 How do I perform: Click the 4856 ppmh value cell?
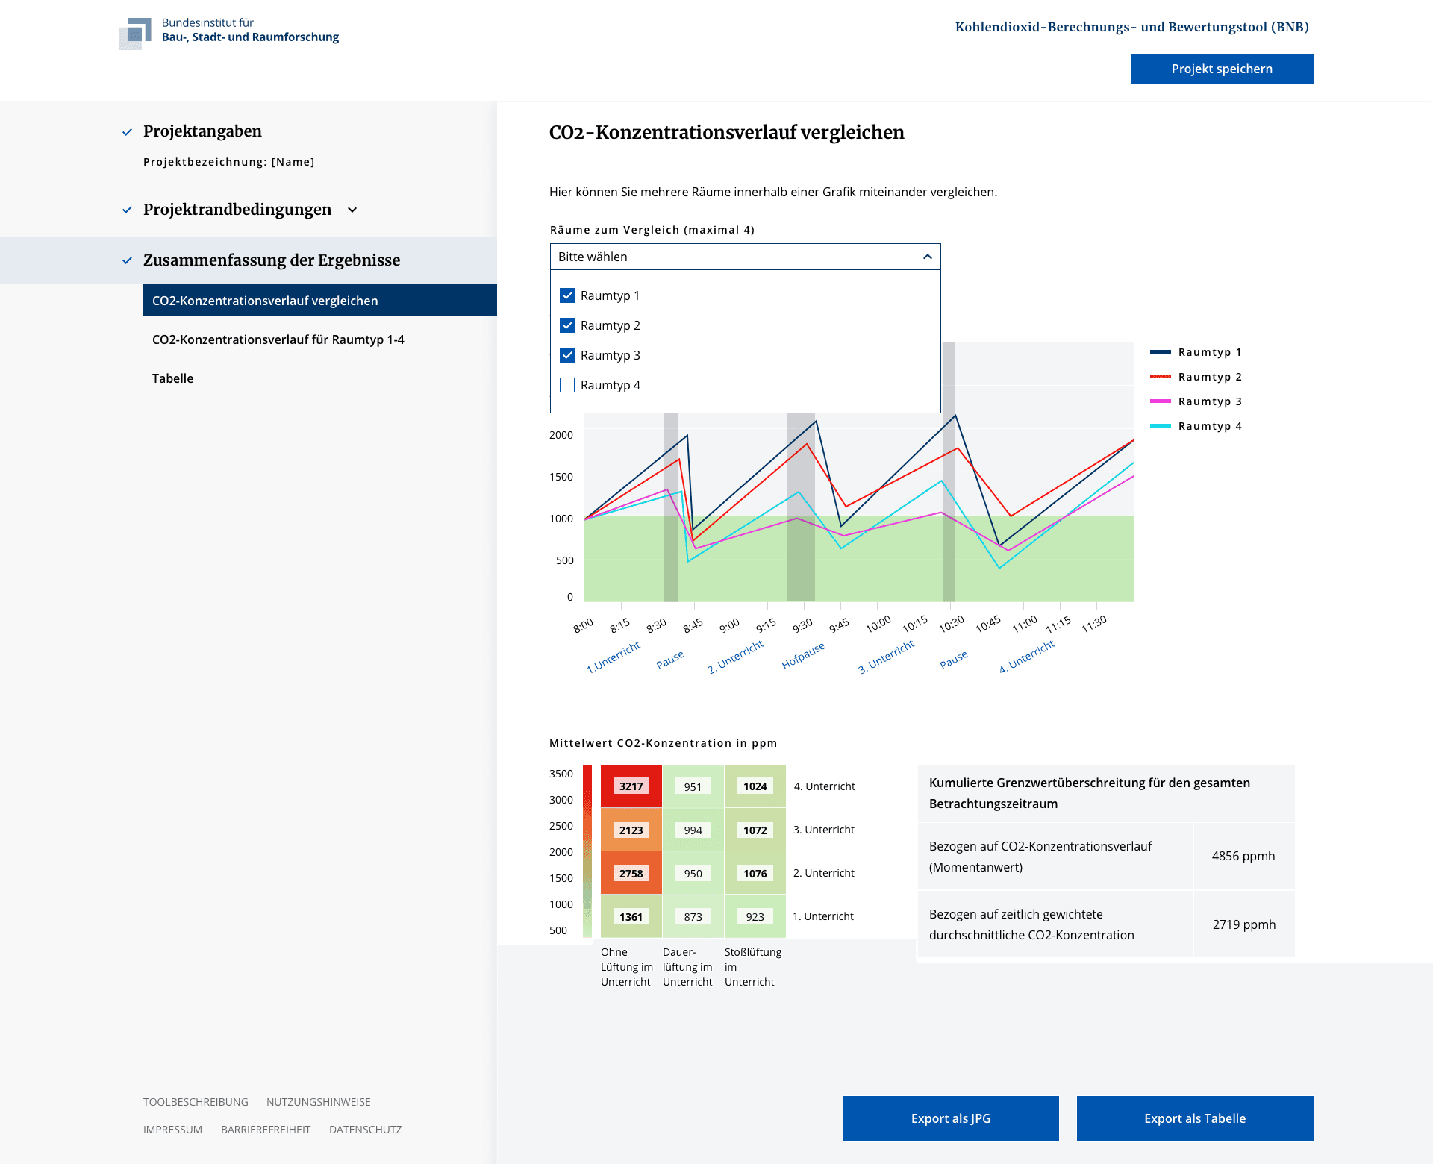1243,856
